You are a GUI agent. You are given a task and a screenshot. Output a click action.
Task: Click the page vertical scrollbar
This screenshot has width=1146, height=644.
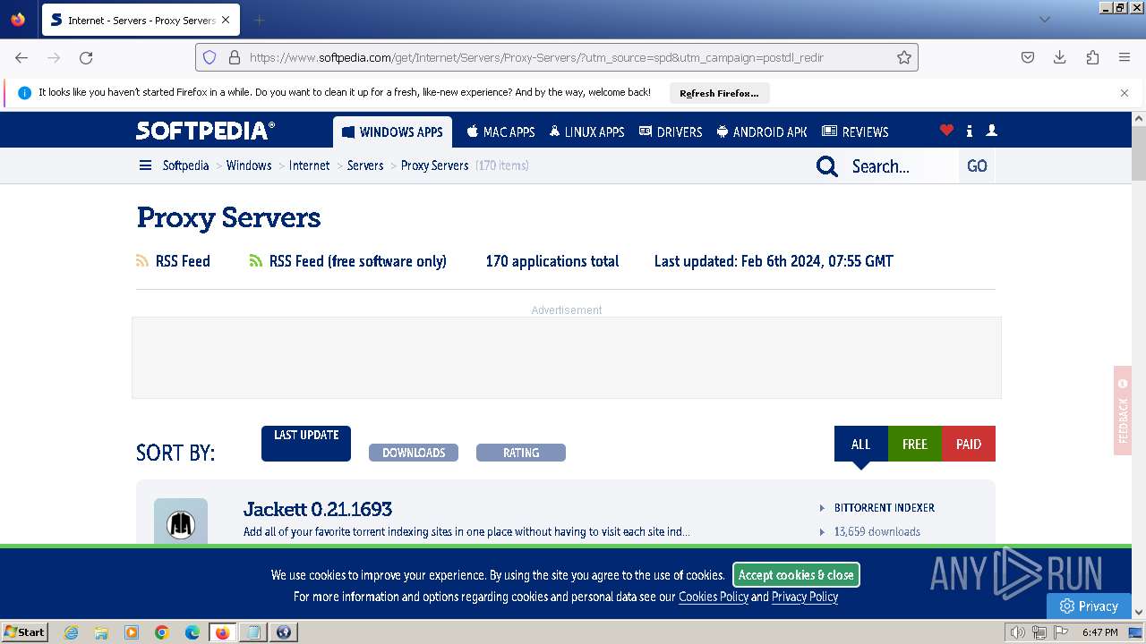1139,152
